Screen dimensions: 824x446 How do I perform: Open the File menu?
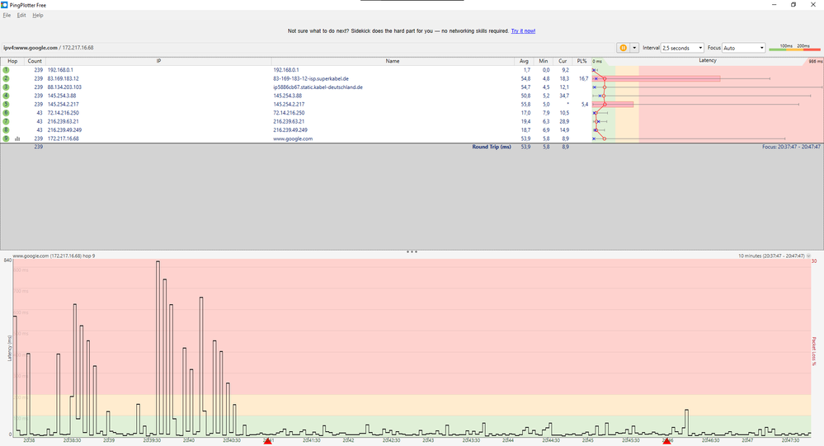click(x=7, y=15)
